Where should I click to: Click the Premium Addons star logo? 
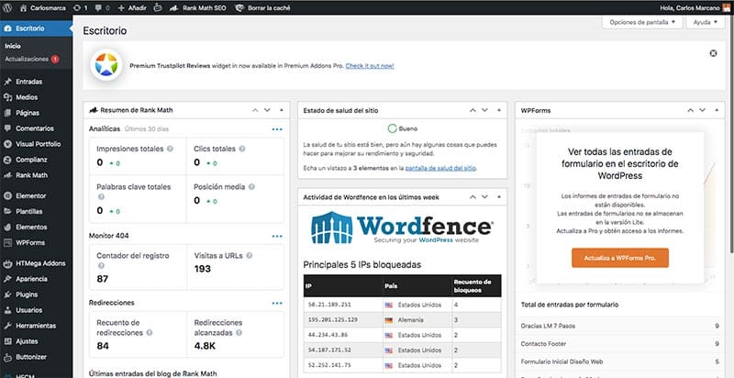(x=106, y=65)
